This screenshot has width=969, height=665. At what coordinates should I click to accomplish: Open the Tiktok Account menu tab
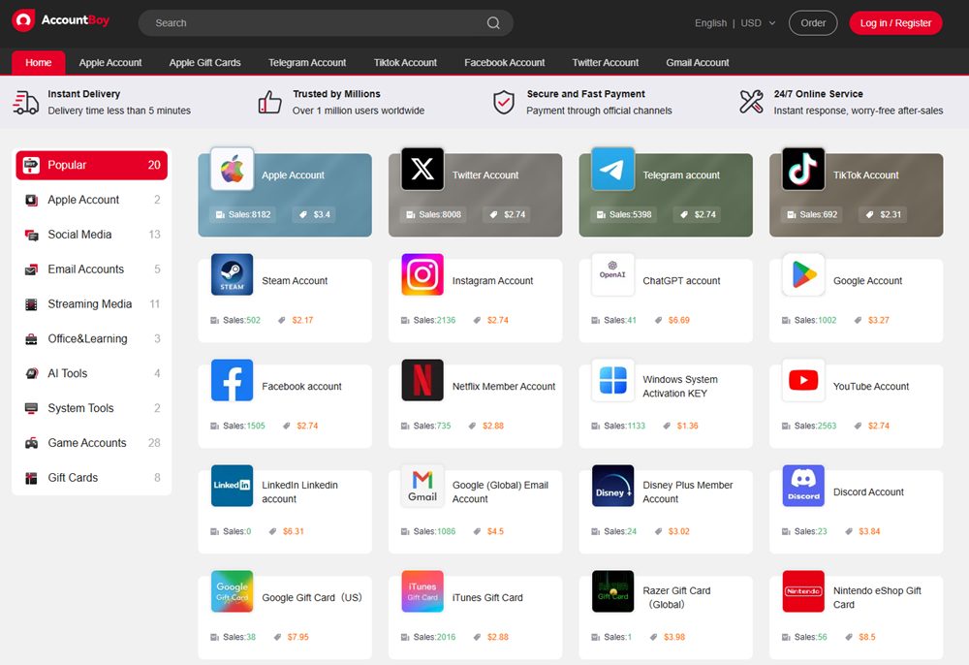coord(405,62)
